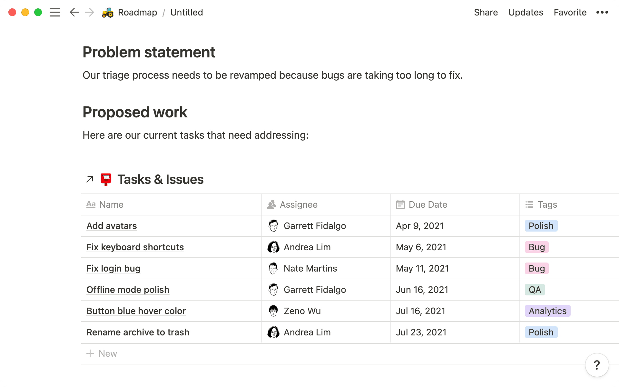
Task: Open the Due Date column header menu
Action: click(x=427, y=204)
